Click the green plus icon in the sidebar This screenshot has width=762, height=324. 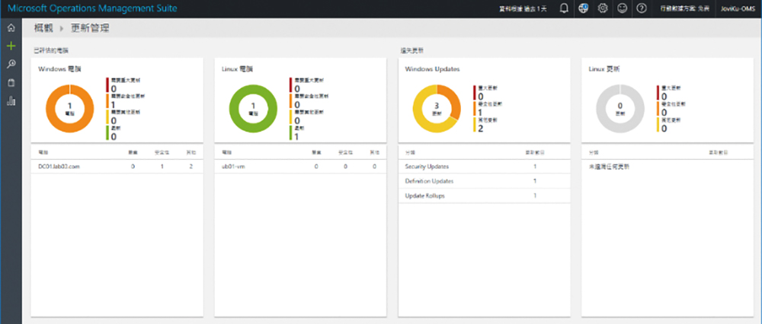click(11, 46)
